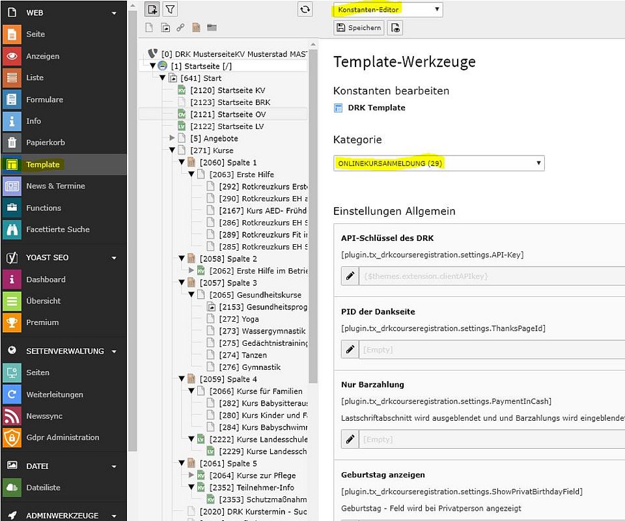Click the view page icon beside Speichern
This screenshot has width=625, height=521.
(395, 27)
